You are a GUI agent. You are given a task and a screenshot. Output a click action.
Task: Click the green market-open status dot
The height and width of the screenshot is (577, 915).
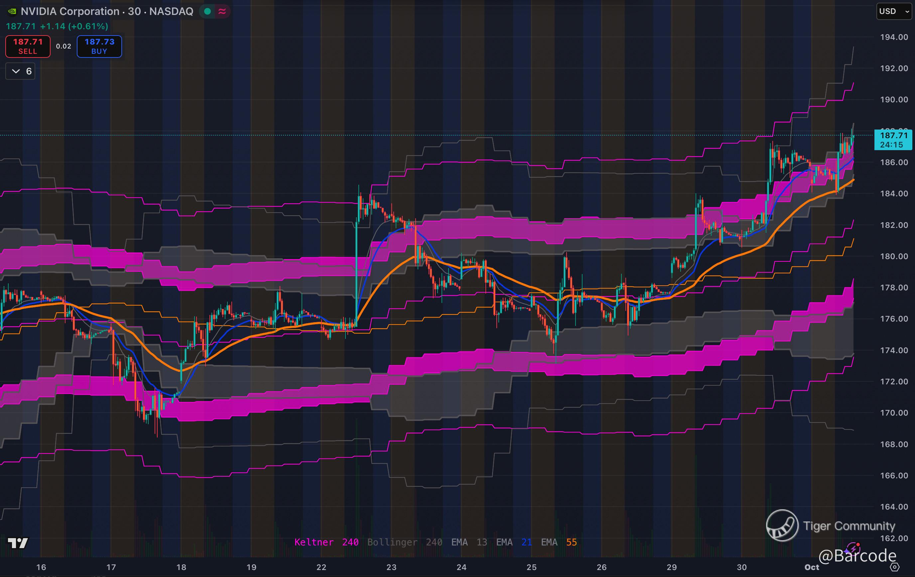tap(207, 11)
